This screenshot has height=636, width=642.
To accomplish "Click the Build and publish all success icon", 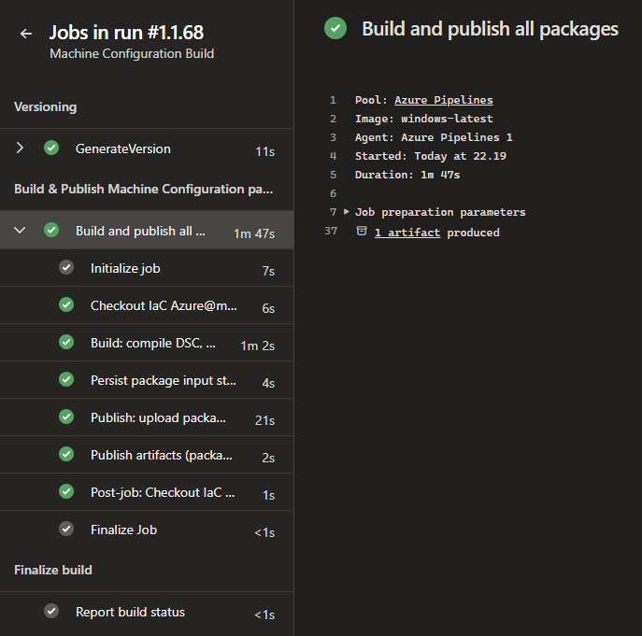I will pos(51,230).
